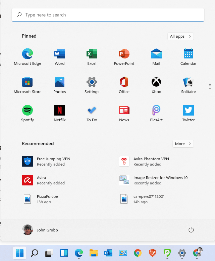The width and height of the screenshot is (215, 261).
Task: Launch the Photos app
Action: coord(60,85)
